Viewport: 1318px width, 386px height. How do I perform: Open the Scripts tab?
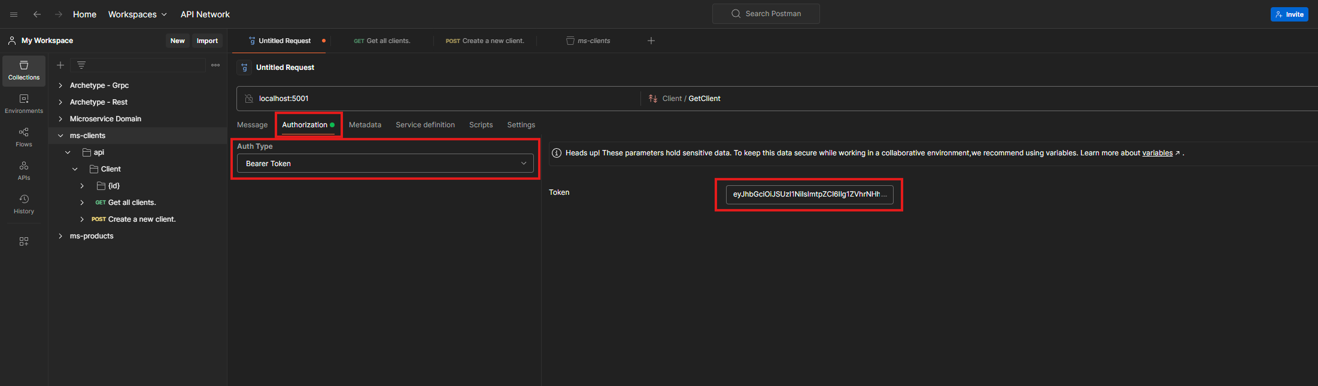click(x=481, y=125)
